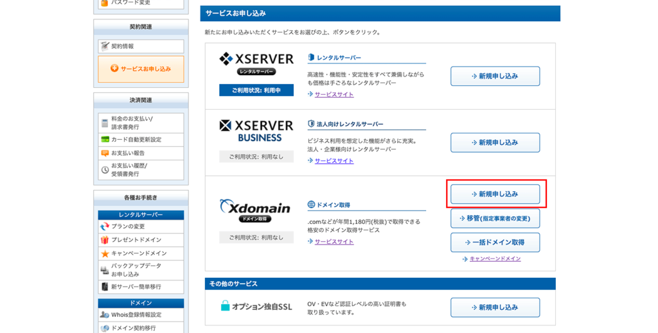Open プレゼントドメイン in the sidebar
Viewport: 658px width, 333px height.
[141, 239]
